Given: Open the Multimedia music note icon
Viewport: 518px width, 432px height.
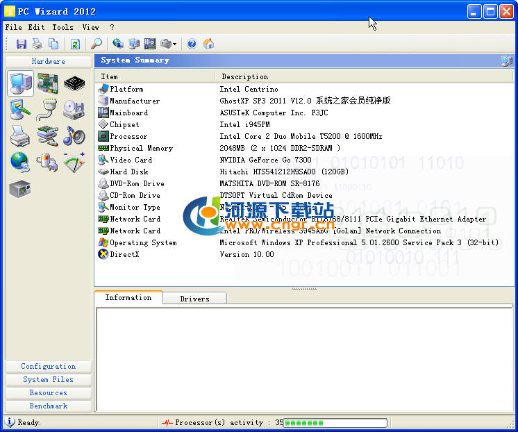Looking at the screenshot, I should coord(74,135).
